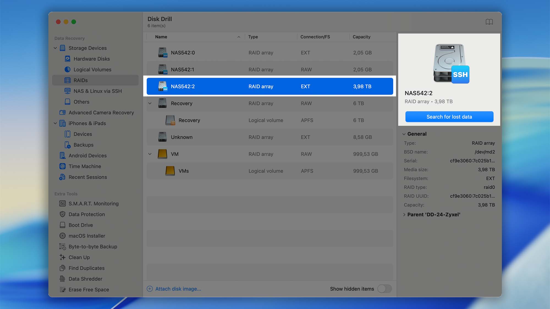Viewport: 550px width, 309px height.
Task: Click the Find Duplicates icon
Action: tap(63, 268)
